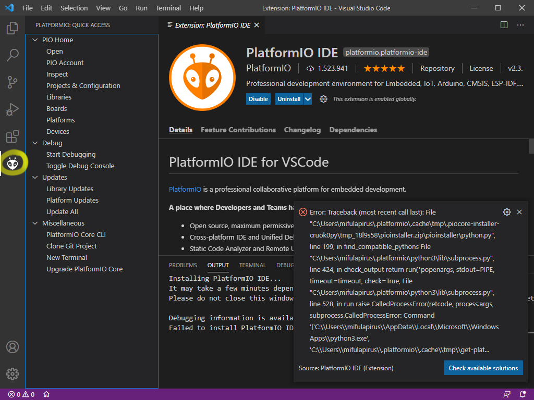Image resolution: width=534 pixels, height=400 pixels.
Task: Click the five-star rating
Action: click(384, 68)
